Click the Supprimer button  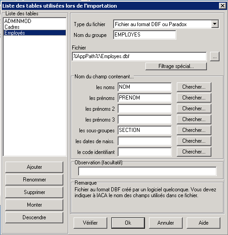tap(34, 192)
